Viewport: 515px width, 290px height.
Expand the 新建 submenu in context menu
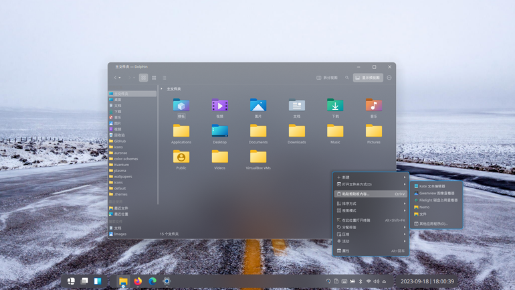pos(371,177)
